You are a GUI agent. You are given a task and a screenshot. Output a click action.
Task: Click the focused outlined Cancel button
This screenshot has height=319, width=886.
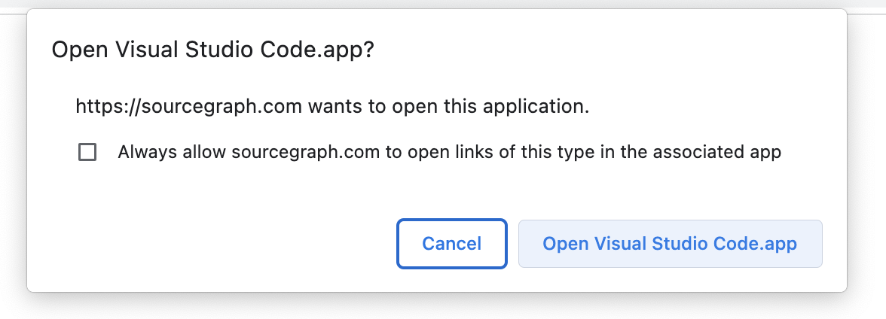coord(451,244)
